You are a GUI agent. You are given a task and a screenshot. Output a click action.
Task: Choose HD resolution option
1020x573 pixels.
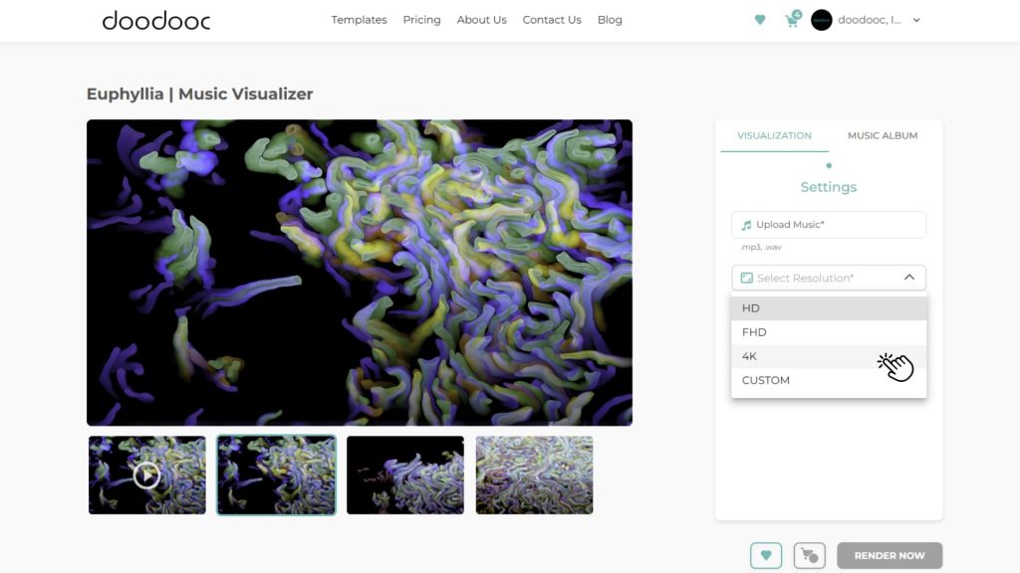click(x=751, y=308)
